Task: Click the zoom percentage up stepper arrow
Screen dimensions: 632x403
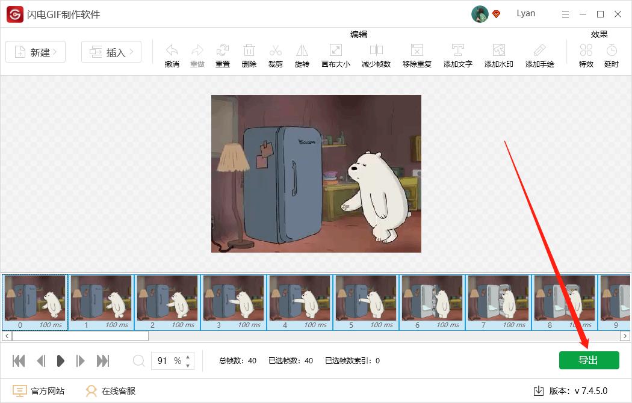Action: [x=188, y=357]
